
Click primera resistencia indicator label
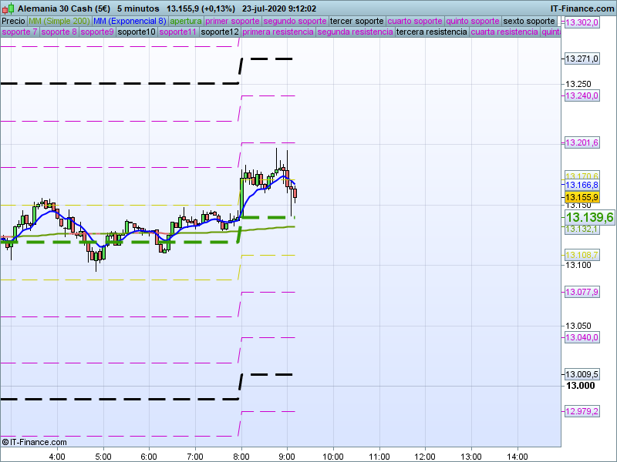(278, 32)
